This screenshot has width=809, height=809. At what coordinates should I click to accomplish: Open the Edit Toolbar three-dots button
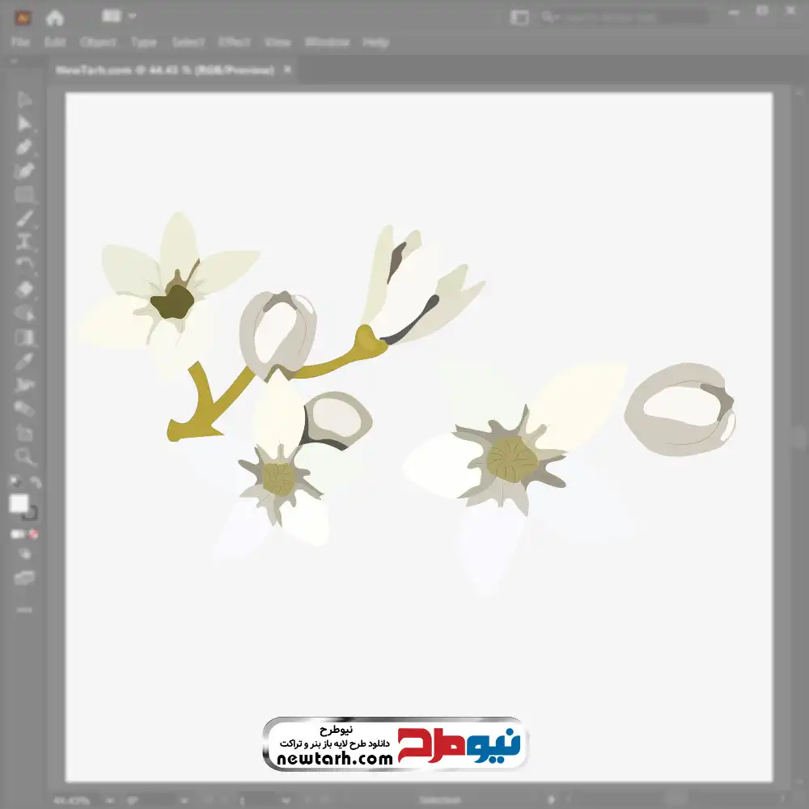23,610
